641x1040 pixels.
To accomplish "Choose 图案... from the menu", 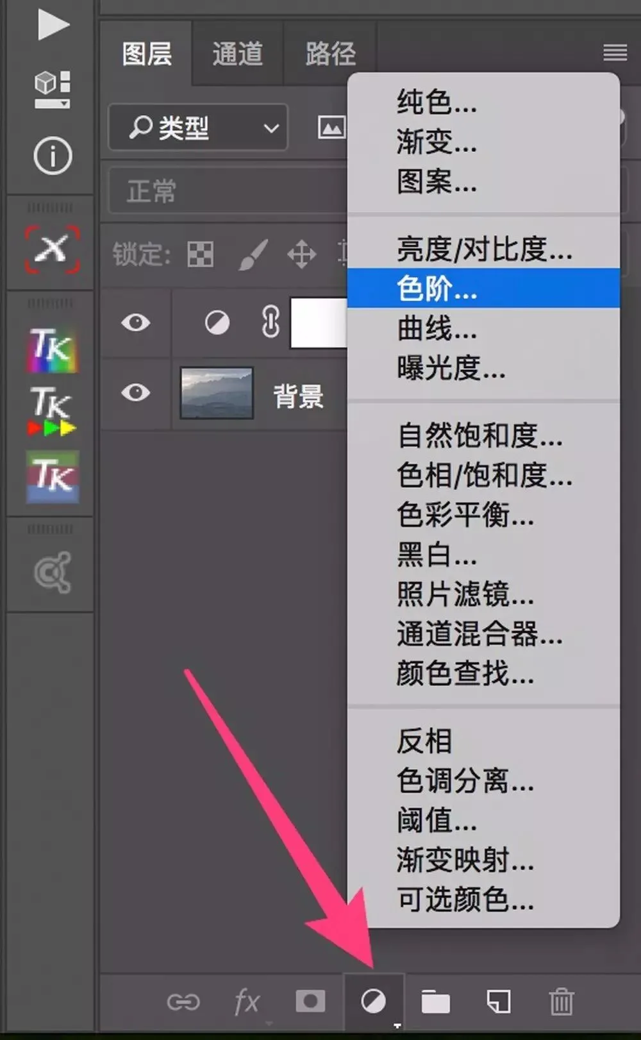I will 483,181.
